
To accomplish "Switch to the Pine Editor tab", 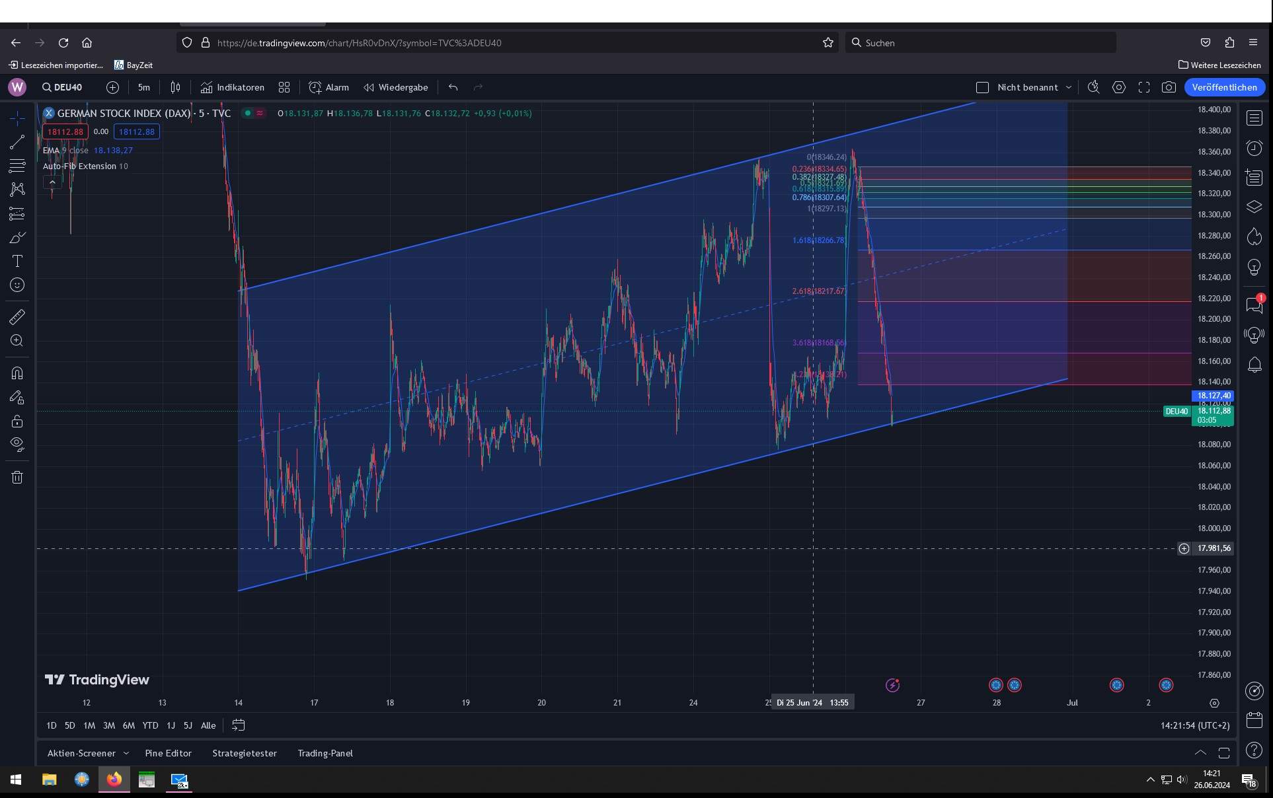I will [x=169, y=753].
